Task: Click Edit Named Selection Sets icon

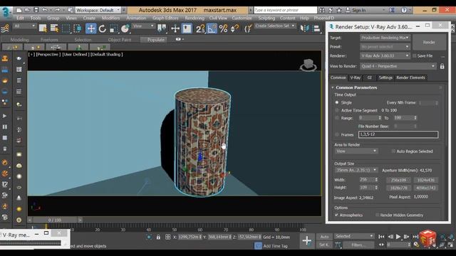Action: point(248,28)
